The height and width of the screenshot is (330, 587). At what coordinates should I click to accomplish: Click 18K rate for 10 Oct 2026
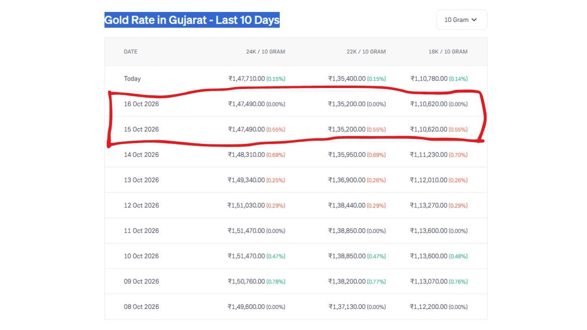(429, 256)
